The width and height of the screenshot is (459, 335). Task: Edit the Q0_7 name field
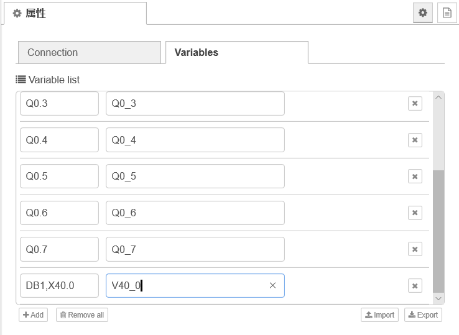[195, 249]
